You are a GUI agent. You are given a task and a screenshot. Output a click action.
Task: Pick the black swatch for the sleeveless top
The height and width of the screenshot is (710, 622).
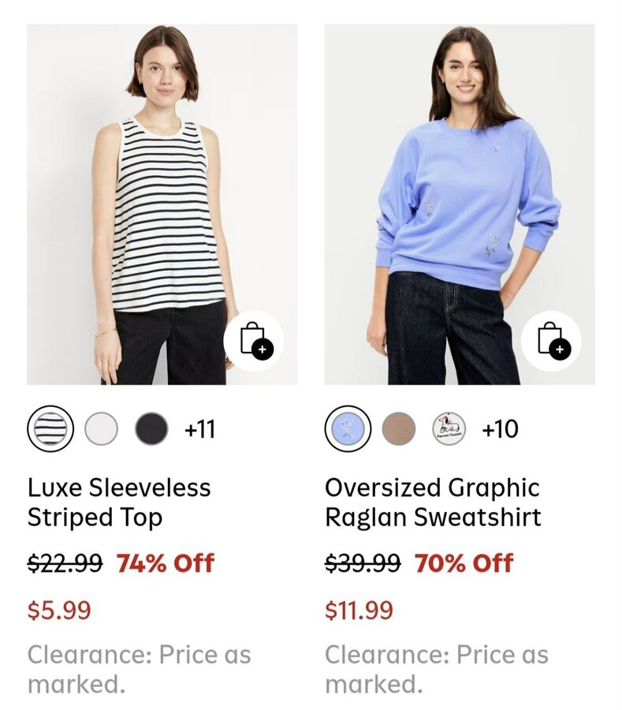[151, 429]
